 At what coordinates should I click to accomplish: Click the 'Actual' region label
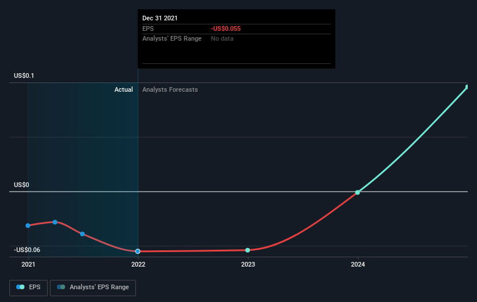point(124,89)
